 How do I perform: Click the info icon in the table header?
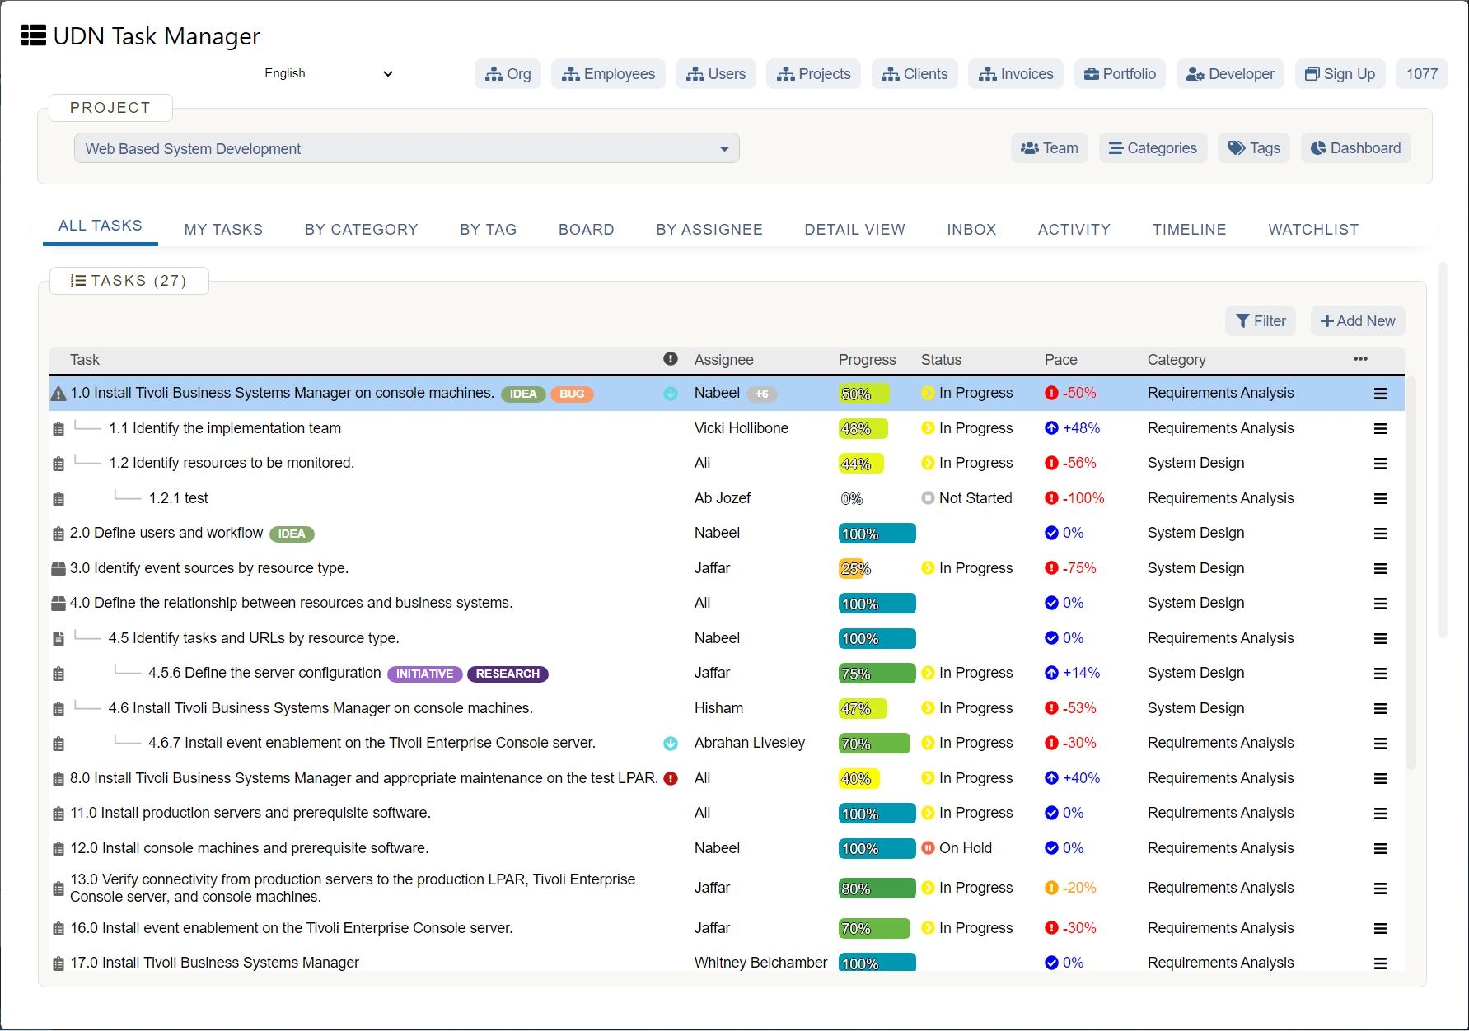click(x=671, y=359)
